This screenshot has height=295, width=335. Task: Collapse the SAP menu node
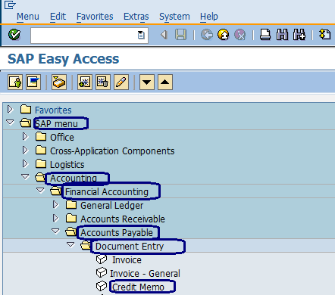10,123
